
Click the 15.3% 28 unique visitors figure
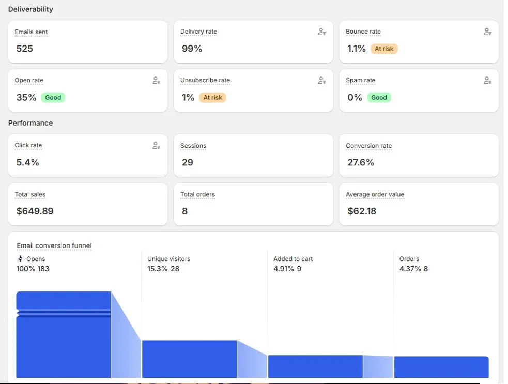(x=163, y=269)
